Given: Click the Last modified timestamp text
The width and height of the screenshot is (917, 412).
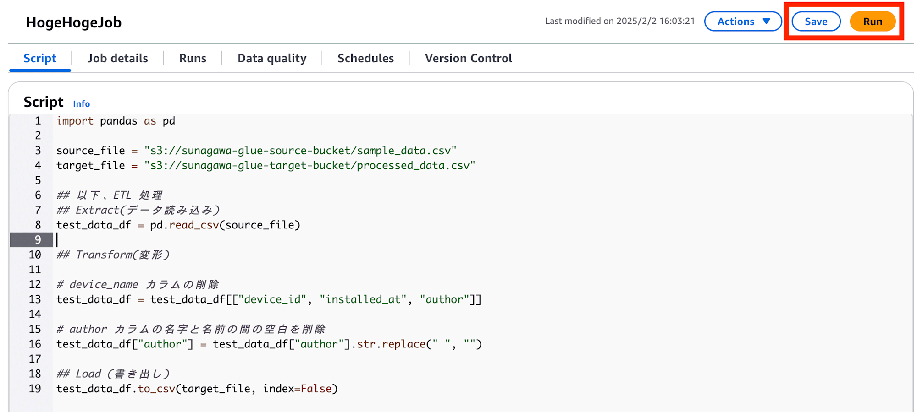Looking at the screenshot, I should pos(620,21).
